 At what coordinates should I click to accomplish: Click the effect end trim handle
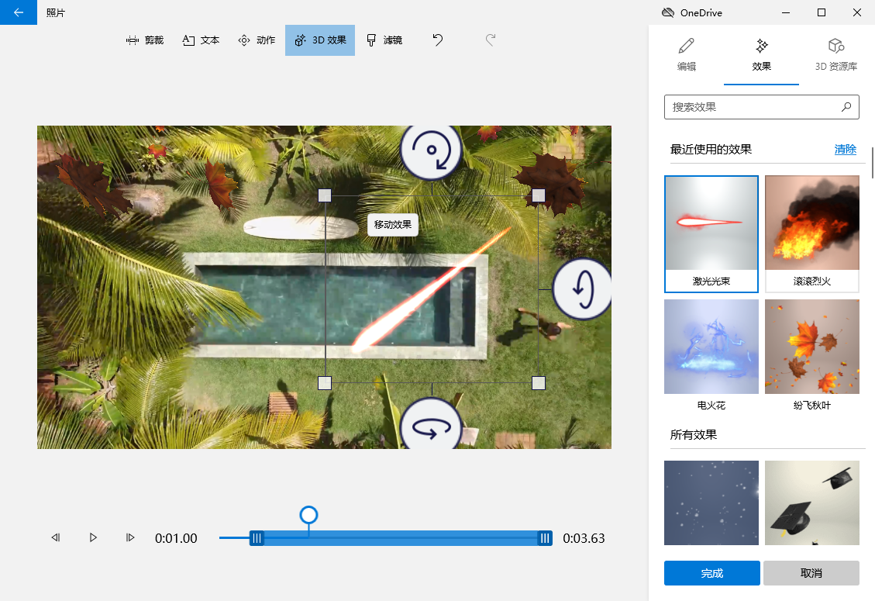pos(545,538)
